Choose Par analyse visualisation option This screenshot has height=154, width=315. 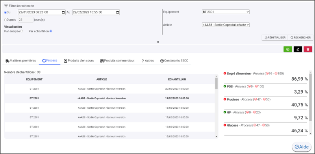22,31
